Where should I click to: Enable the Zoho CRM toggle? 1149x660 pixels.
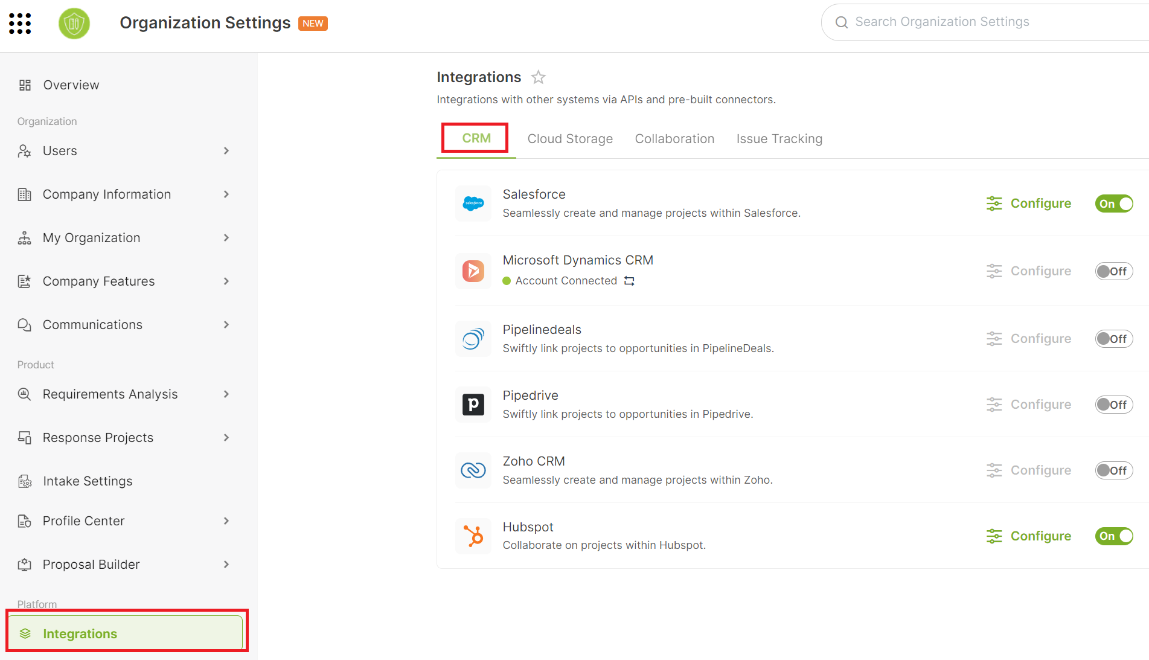coord(1114,470)
